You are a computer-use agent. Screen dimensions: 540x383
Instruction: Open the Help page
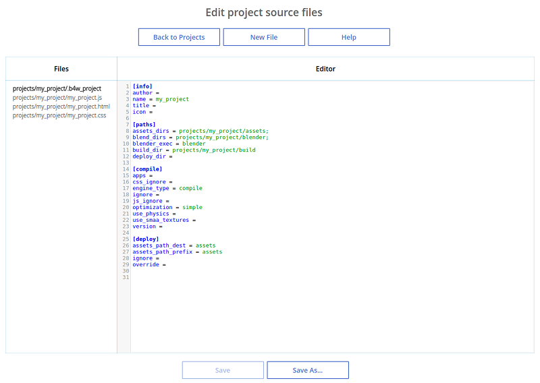point(348,37)
